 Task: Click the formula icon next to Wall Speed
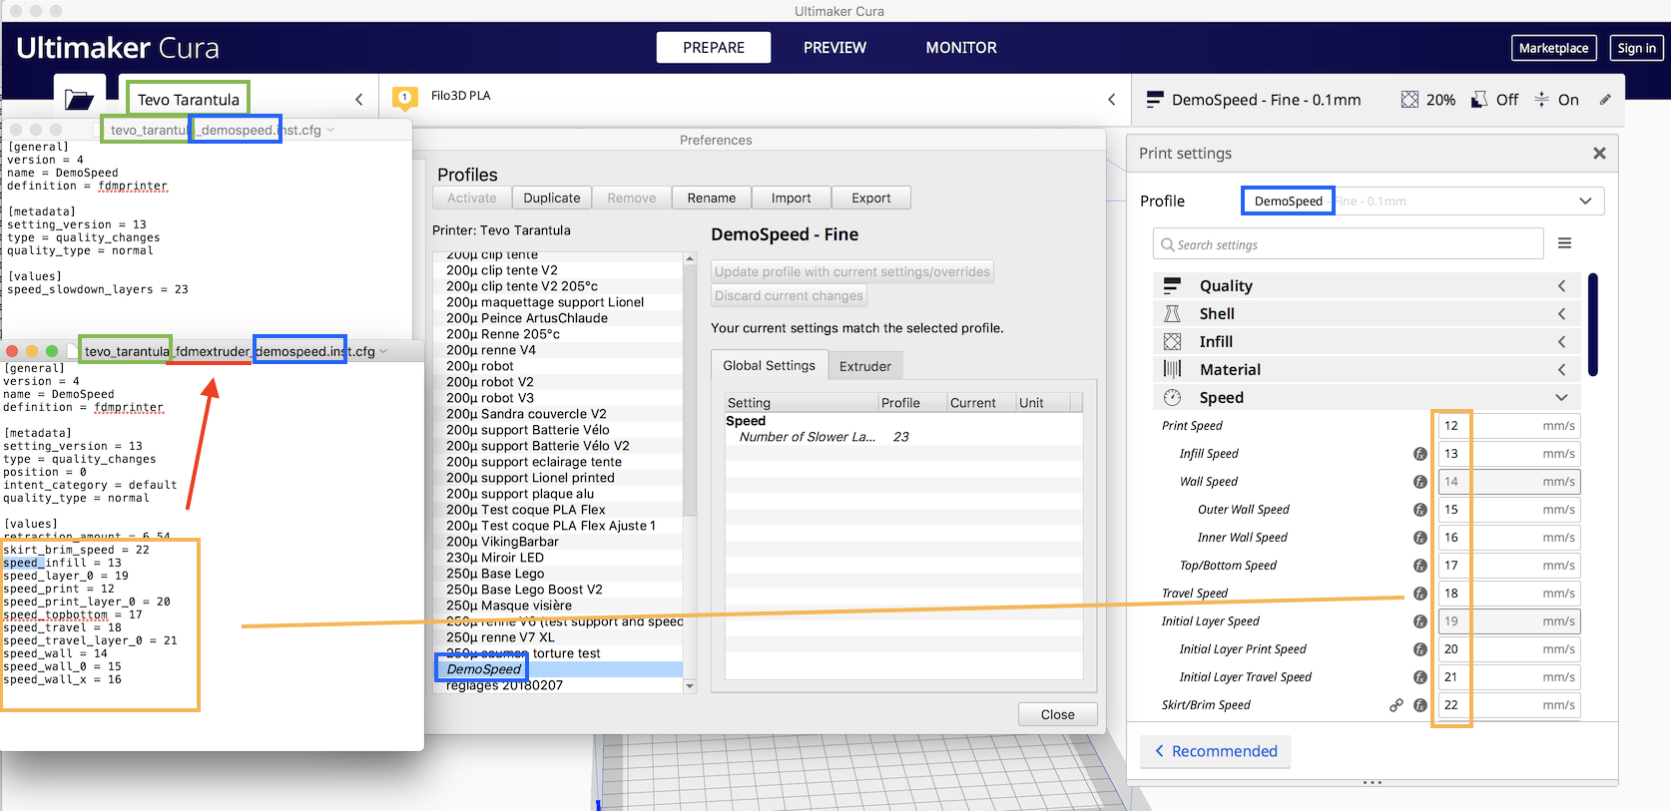coord(1420,482)
